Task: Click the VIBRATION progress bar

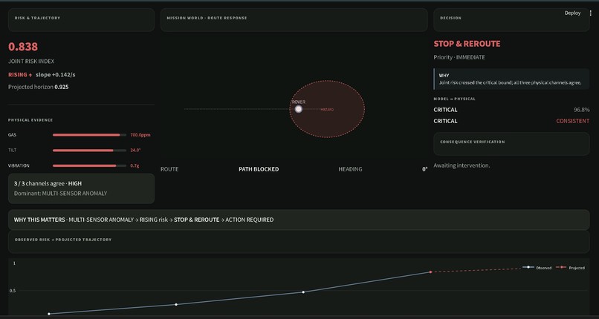Action: click(89, 165)
